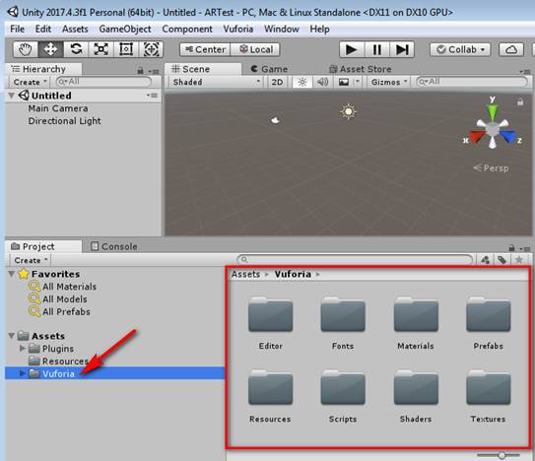Switch to the Console tab

click(114, 246)
